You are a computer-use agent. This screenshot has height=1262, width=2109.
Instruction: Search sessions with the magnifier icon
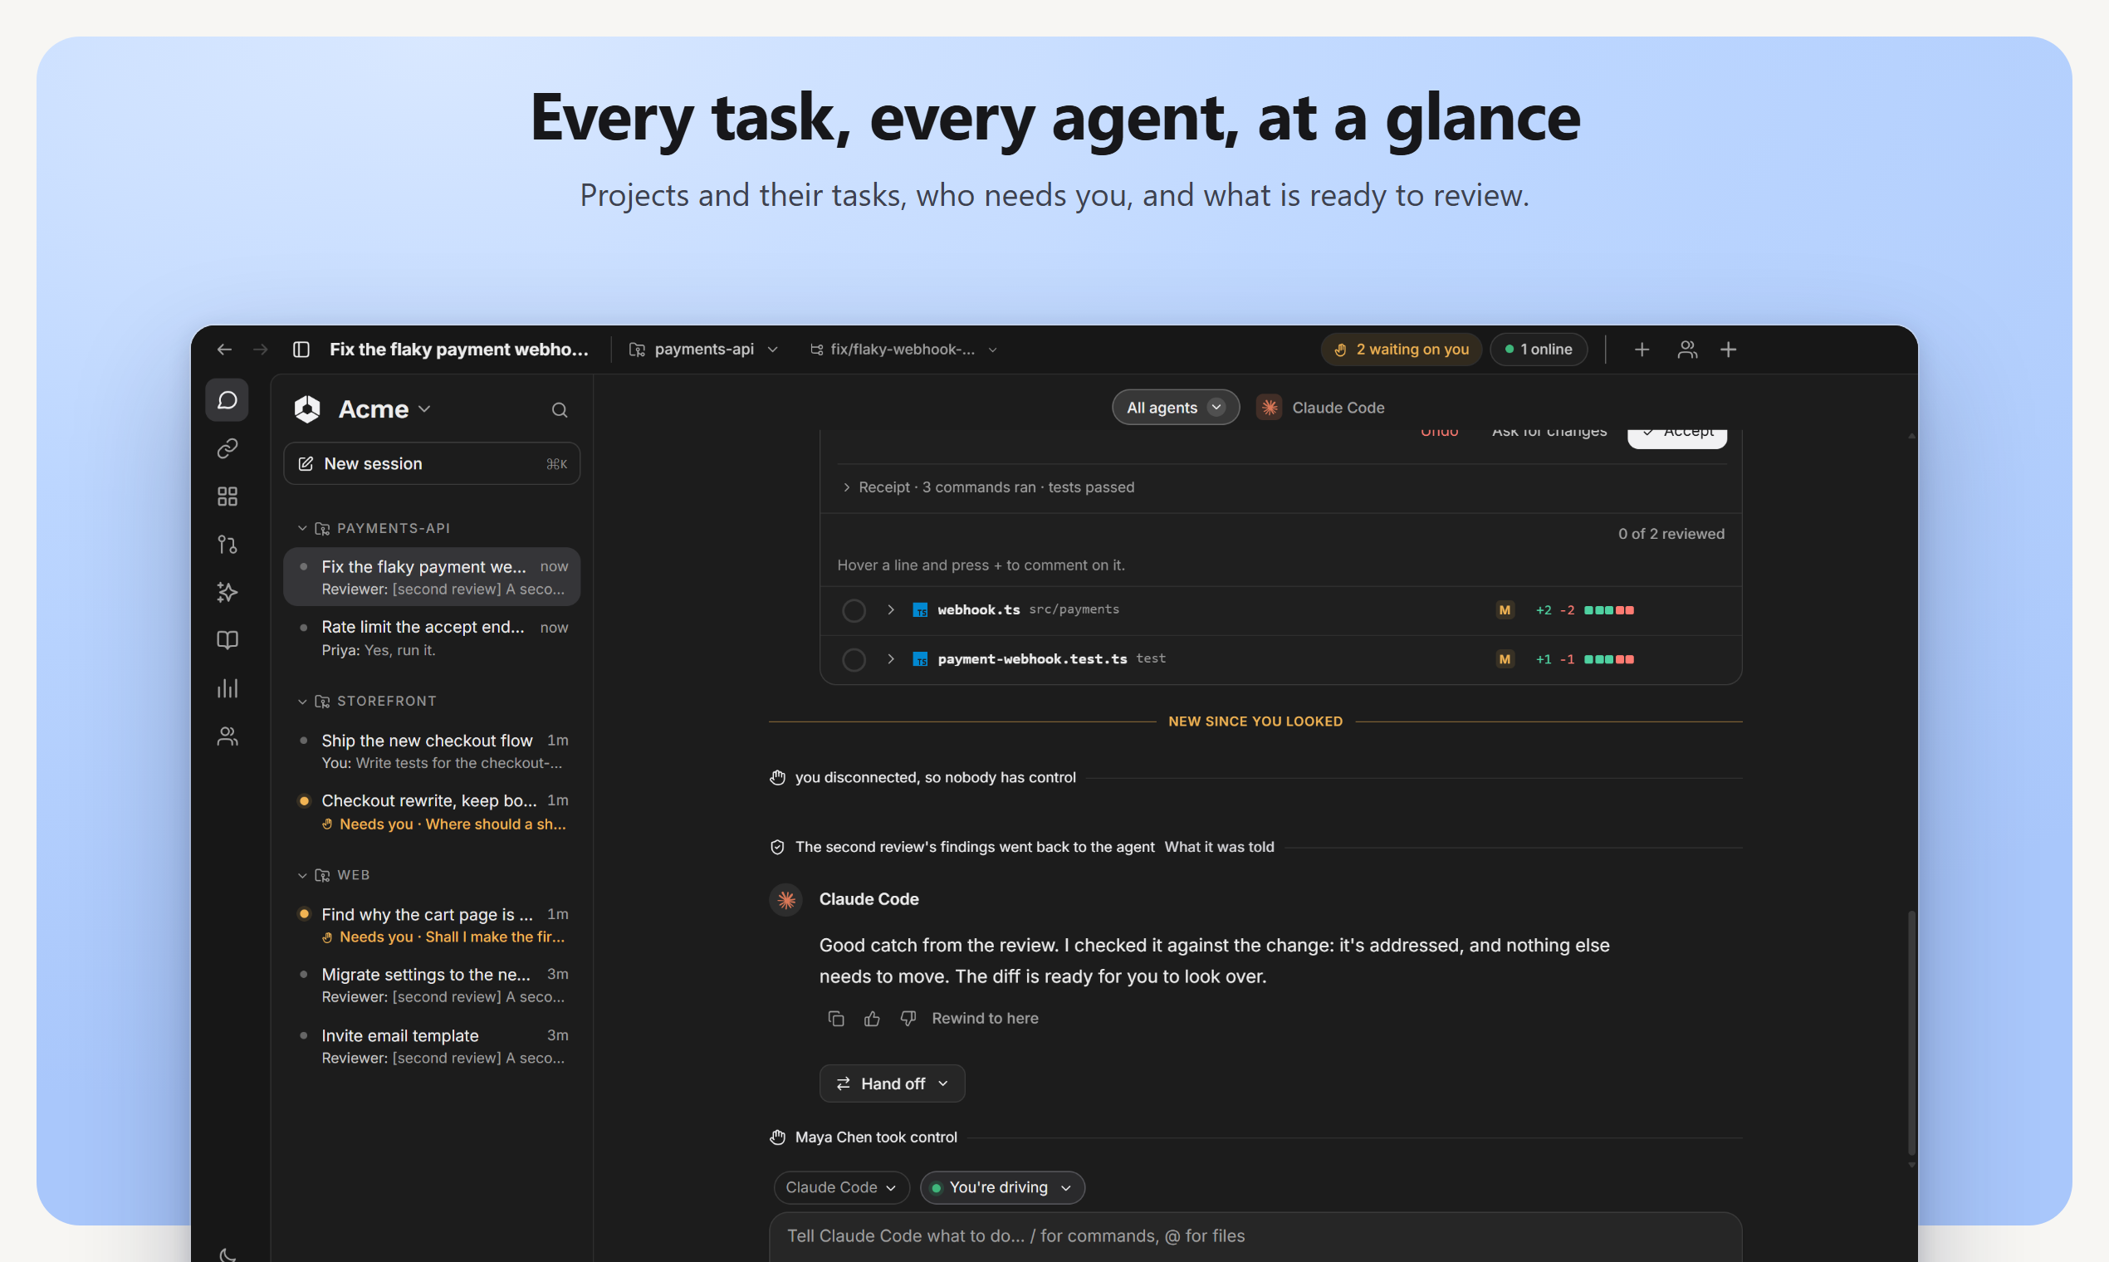pos(559,410)
